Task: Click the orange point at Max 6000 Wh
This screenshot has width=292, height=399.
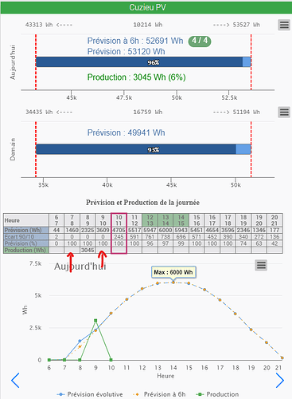Action: pos(173,282)
